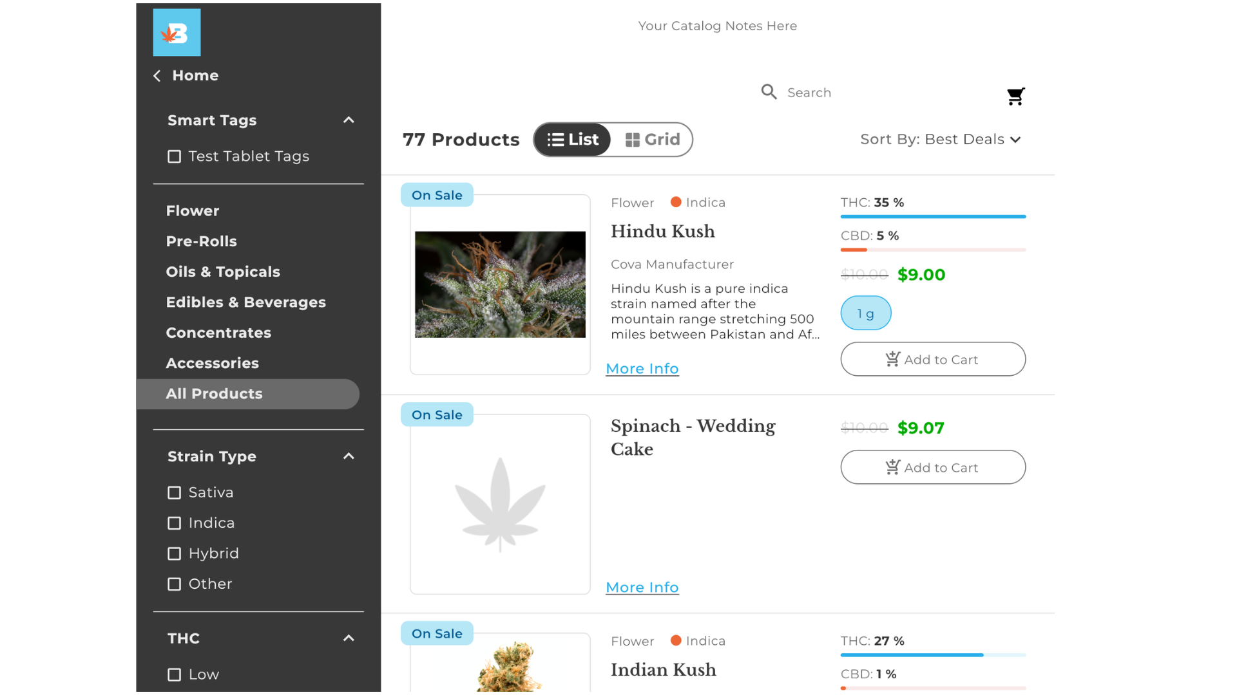This screenshot has width=1237, height=695.
Task: Collapse the Strain Type section
Action: click(x=349, y=456)
